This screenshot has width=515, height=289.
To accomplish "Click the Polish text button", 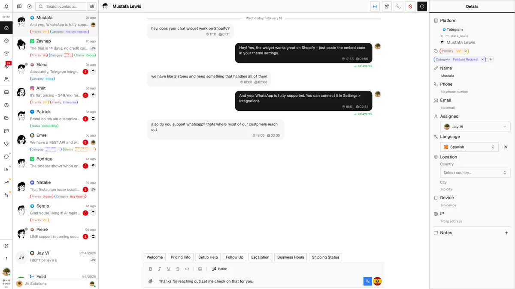I will click(x=220, y=269).
